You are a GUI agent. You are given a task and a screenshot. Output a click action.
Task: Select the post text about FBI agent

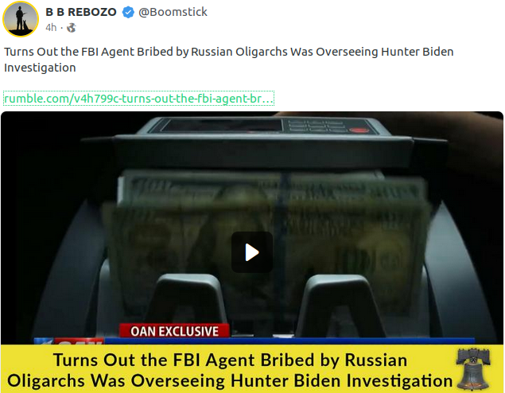pyautogui.click(x=229, y=60)
